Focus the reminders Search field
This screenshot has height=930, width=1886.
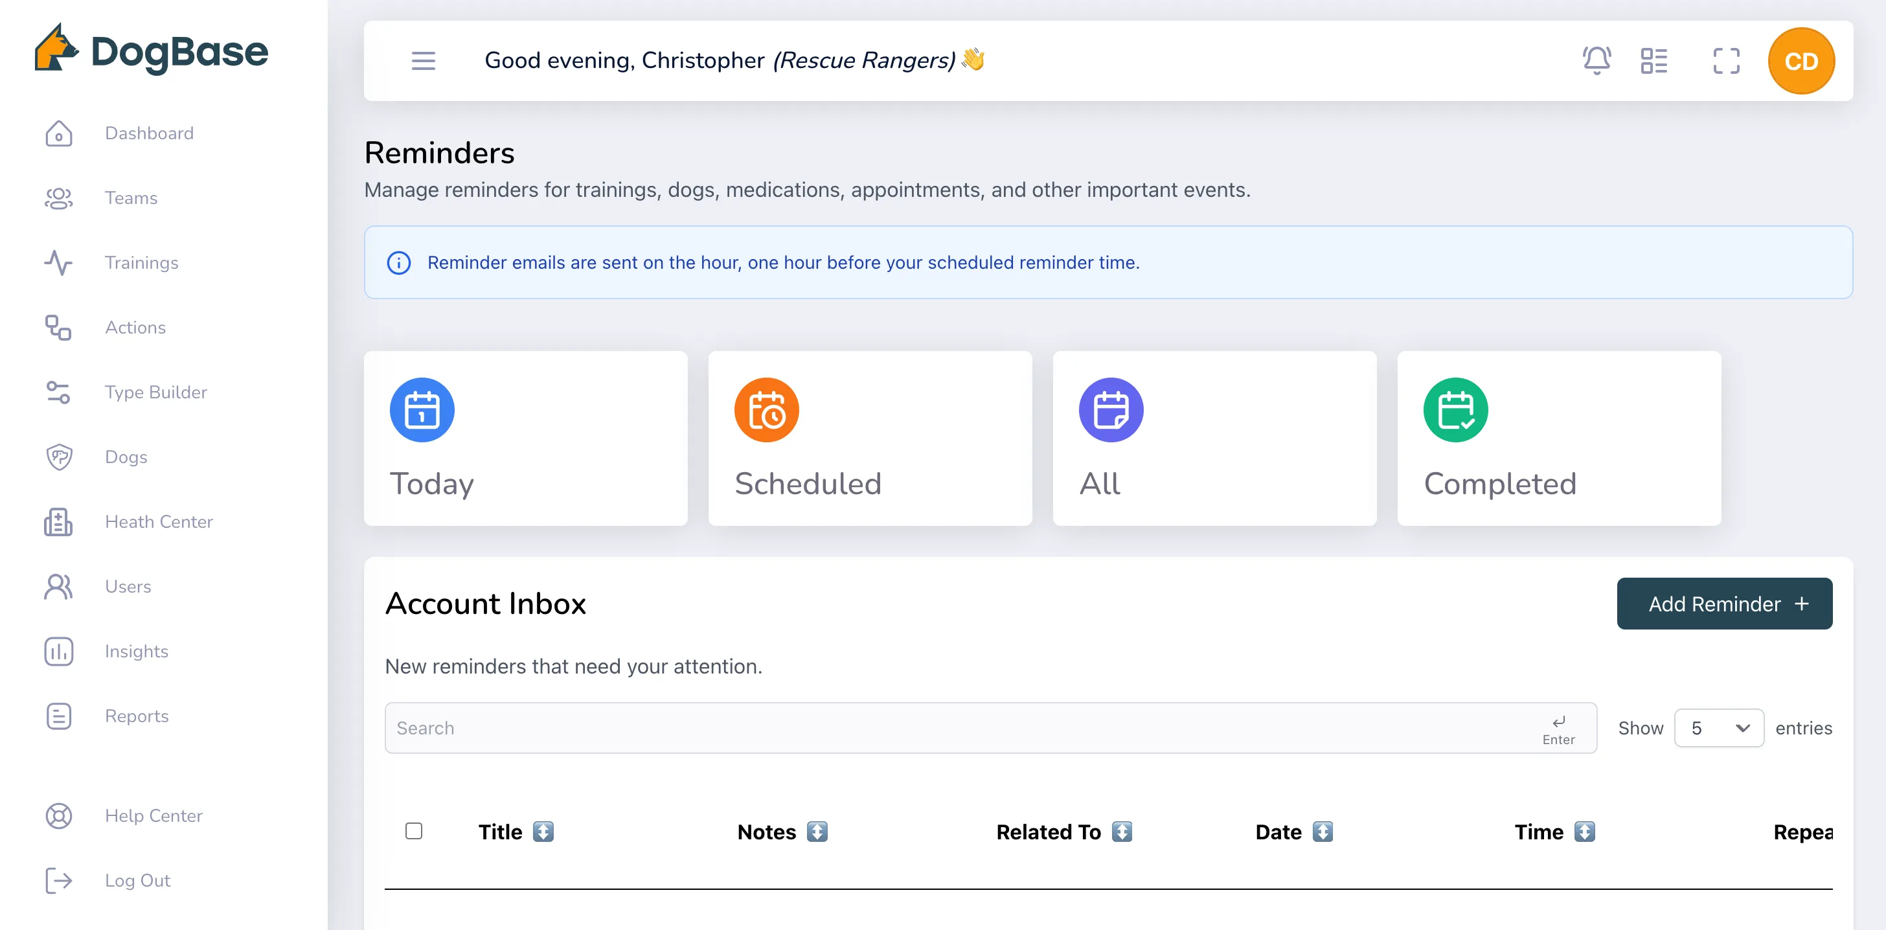click(x=990, y=728)
